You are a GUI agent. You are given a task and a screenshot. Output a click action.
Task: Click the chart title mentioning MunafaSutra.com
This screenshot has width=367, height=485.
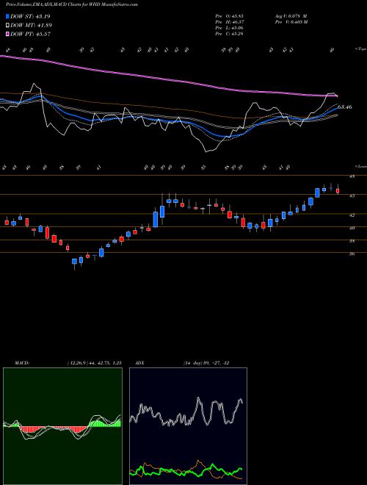click(x=72, y=4)
